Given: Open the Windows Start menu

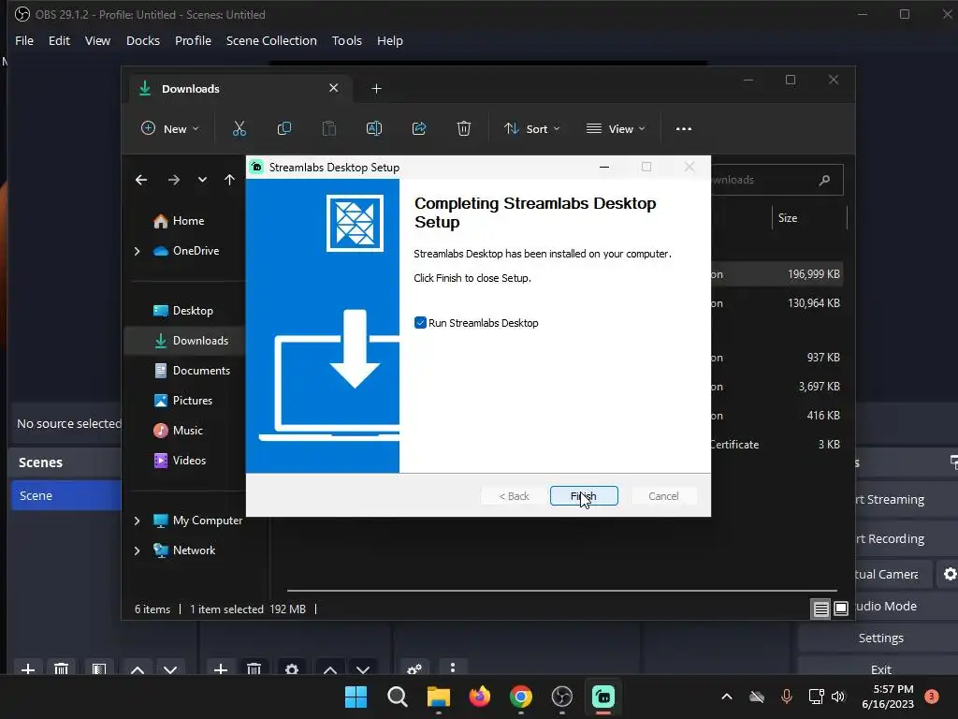Looking at the screenshot, I should point(356,697).
